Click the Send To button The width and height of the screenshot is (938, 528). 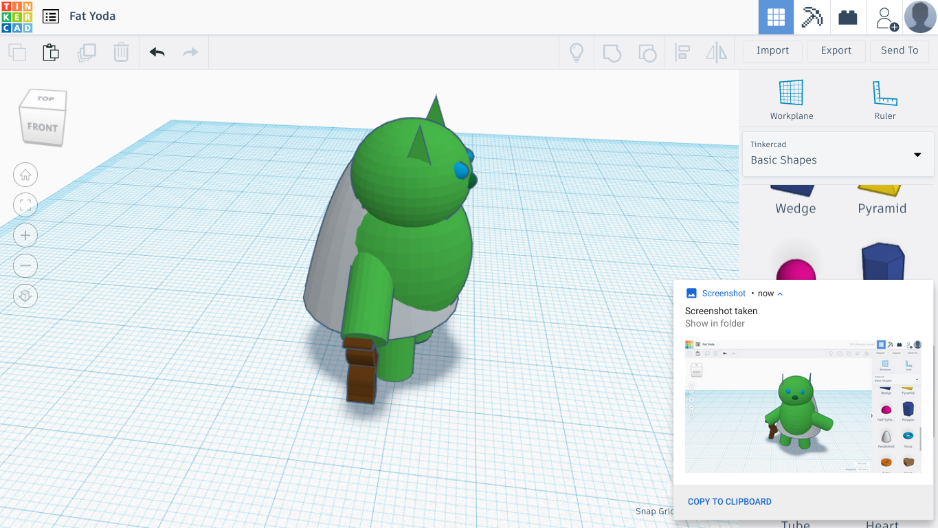tap(900, 51)
